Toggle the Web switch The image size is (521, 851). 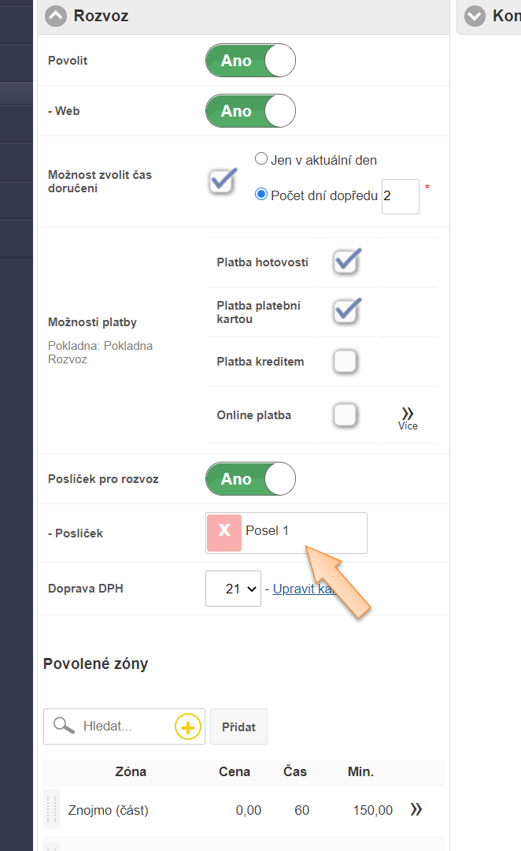(250, 111)
